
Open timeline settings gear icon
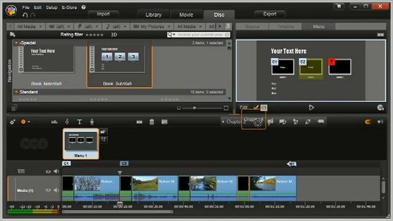click(12, 122)
